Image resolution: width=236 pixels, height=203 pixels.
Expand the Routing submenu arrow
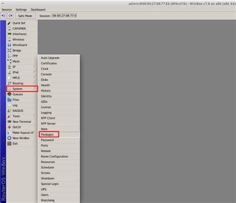click(x=34, y=83)
